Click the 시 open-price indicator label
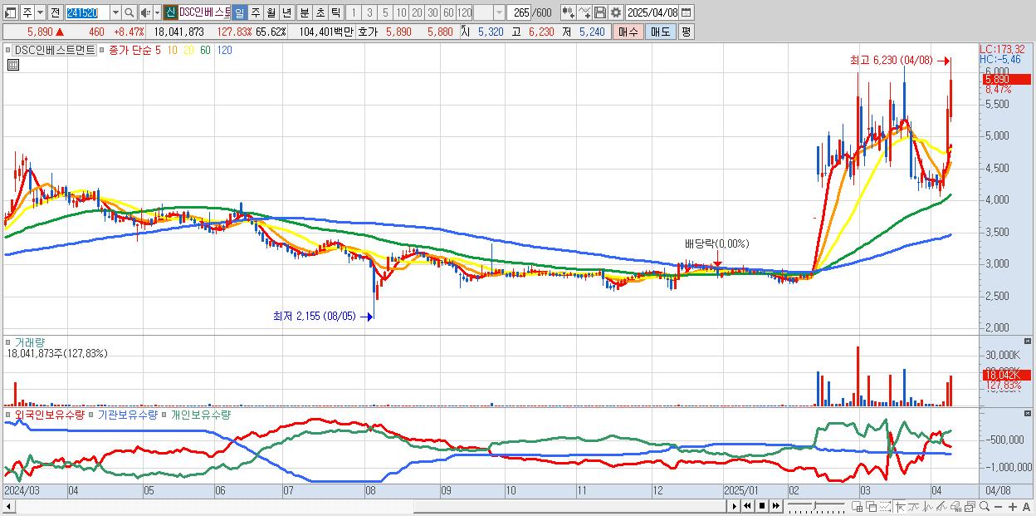 pos(465,32)
